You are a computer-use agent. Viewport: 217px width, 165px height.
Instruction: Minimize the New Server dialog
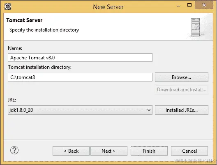tap(178, 6)
